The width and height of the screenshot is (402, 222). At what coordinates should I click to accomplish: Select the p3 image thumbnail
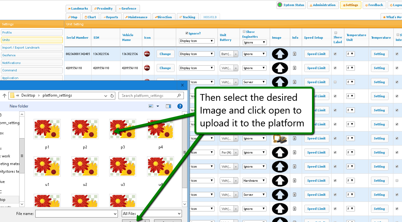click(123, 129)
